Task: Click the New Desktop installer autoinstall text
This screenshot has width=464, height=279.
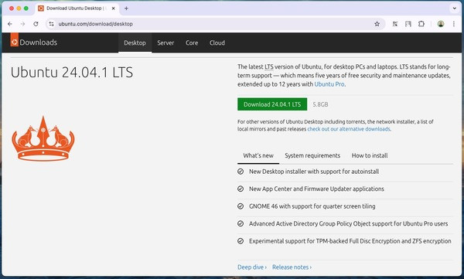Action: [x=314, y=172]
